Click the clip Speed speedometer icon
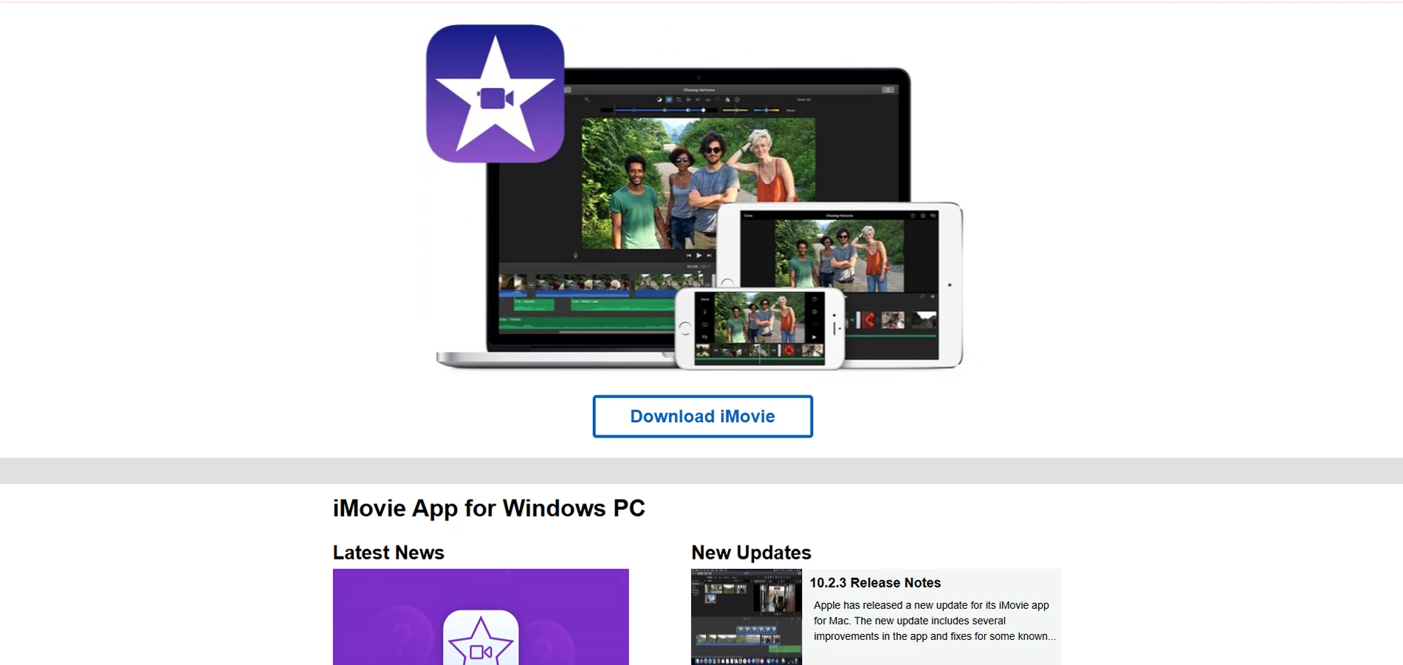 [718, 99]
